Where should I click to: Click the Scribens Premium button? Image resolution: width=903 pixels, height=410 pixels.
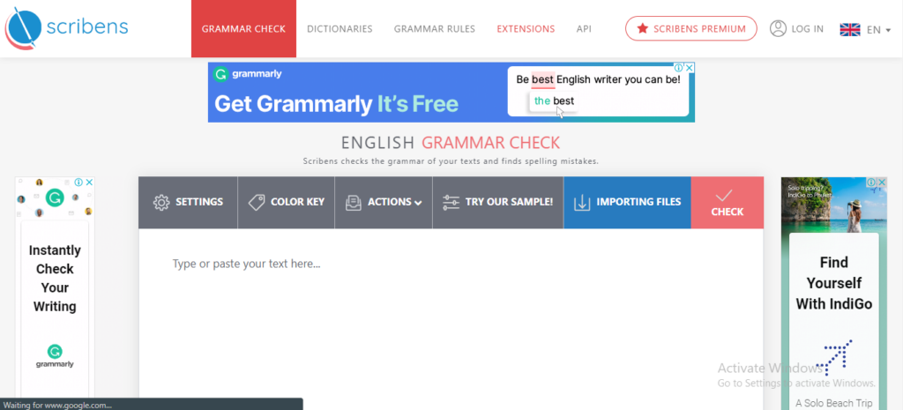691,28
